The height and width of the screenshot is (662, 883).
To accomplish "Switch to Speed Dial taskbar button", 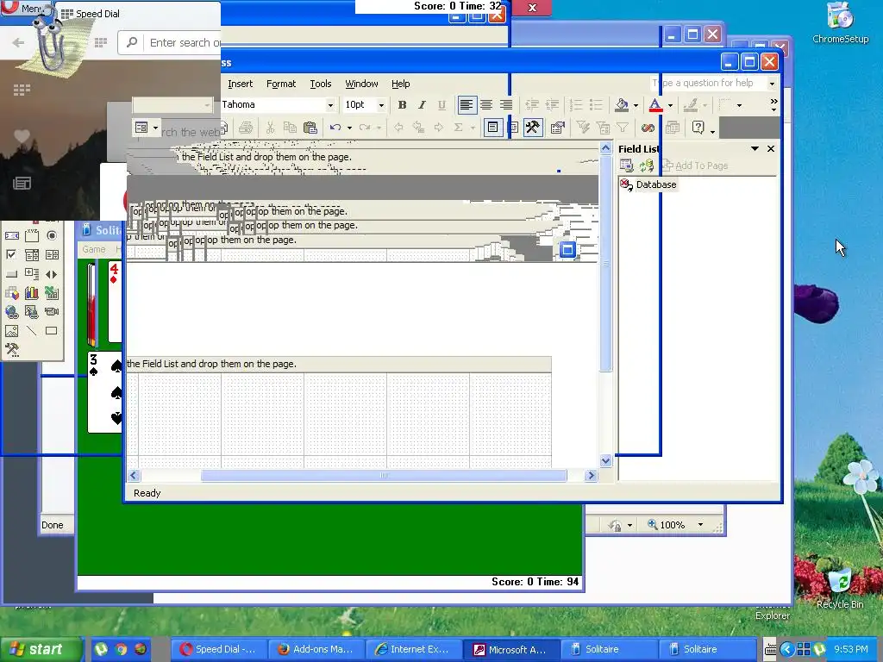I will (218, 649).
